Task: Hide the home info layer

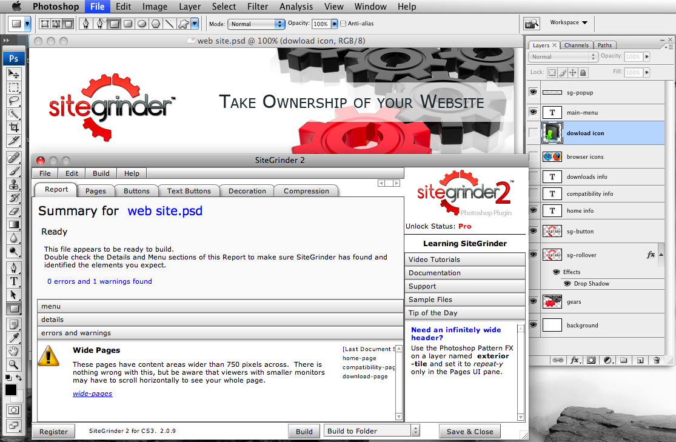Action: [x=534, y=210]
